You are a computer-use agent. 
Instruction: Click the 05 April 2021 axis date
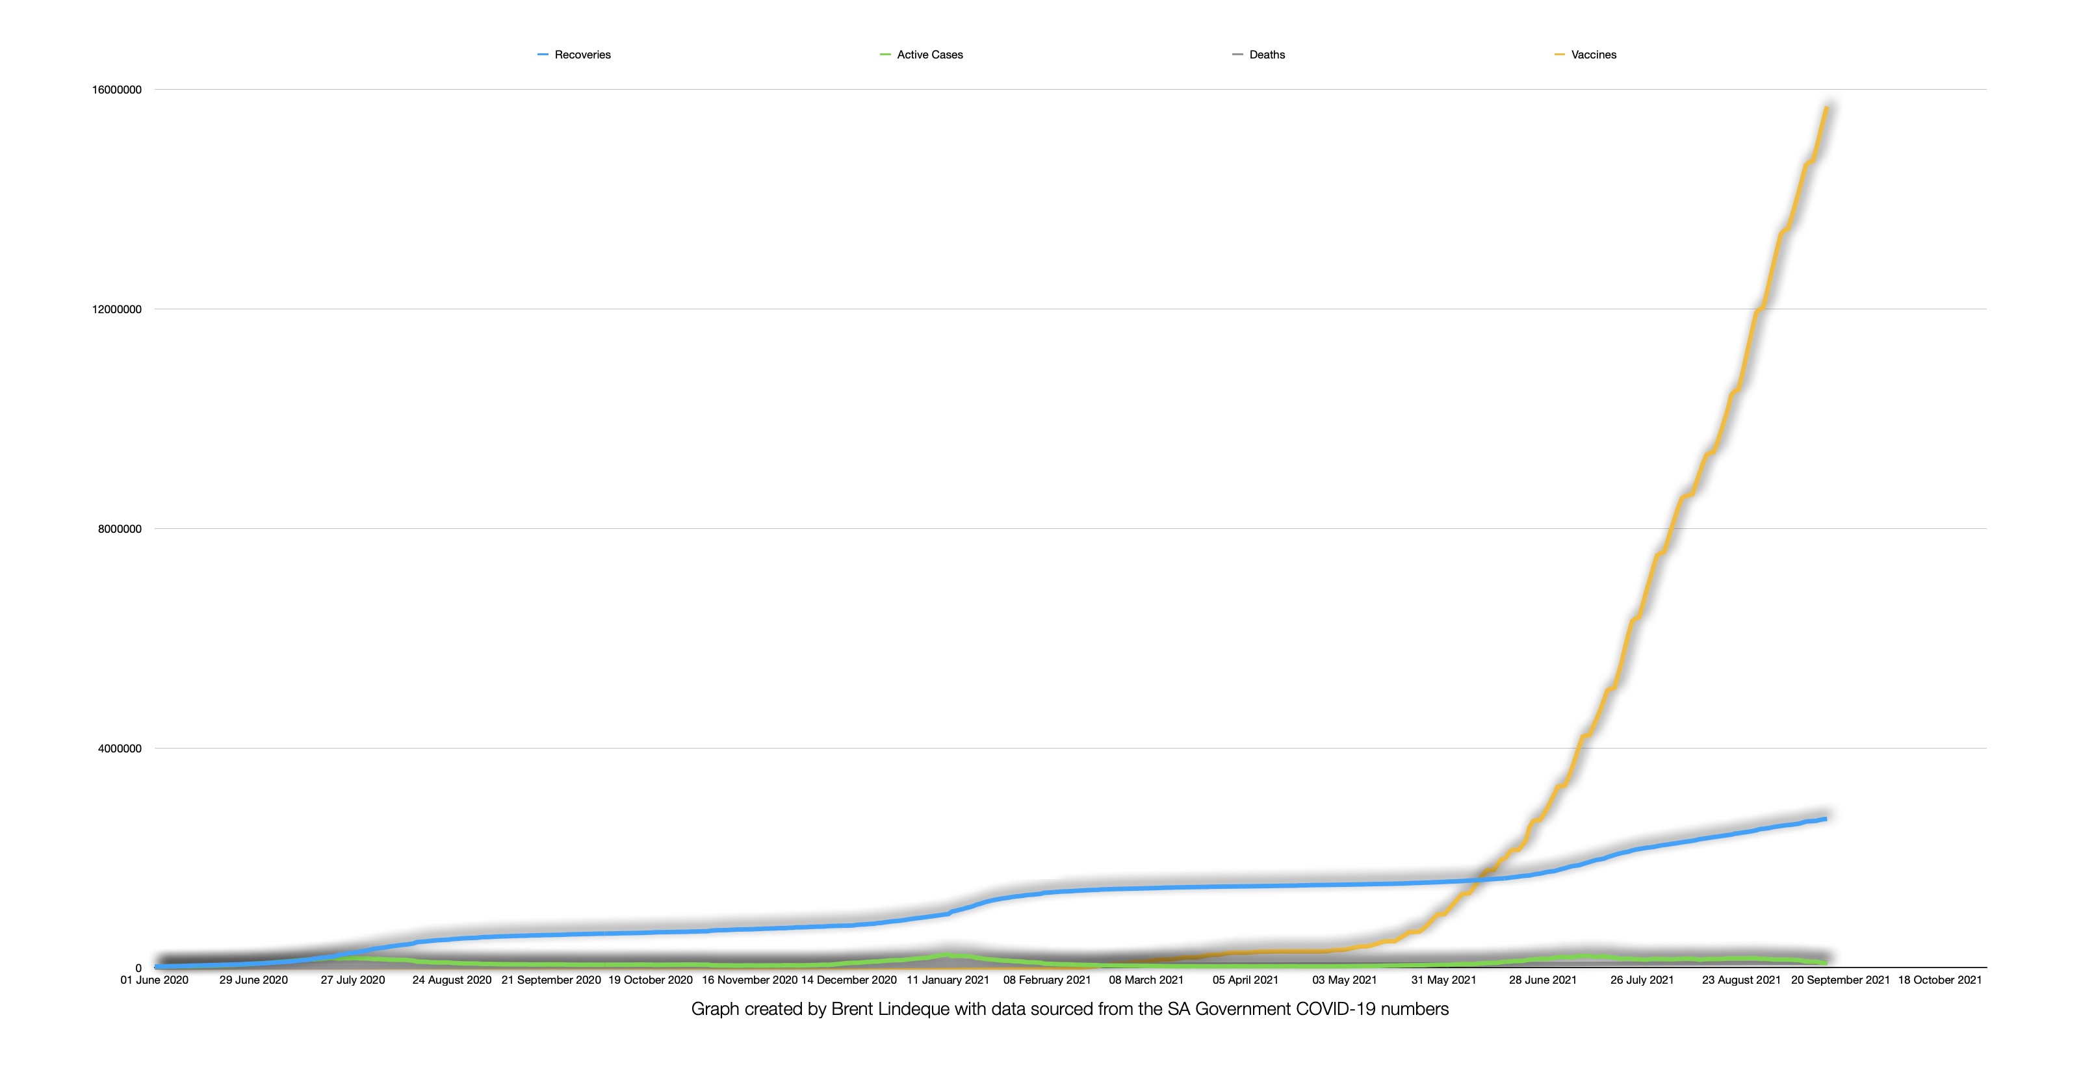[1245, 980]
